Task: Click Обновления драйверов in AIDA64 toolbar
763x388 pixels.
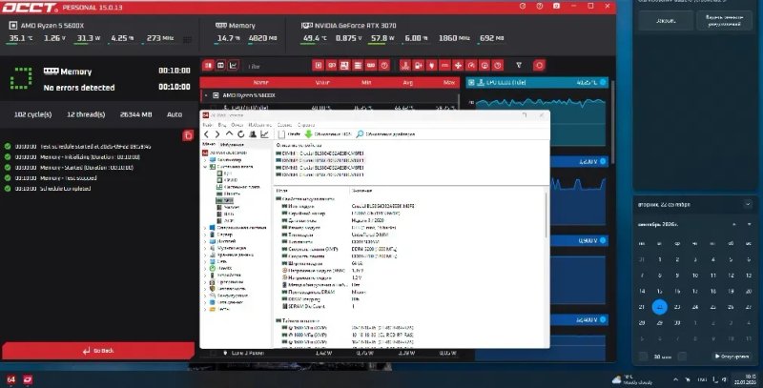Action: 385,134
